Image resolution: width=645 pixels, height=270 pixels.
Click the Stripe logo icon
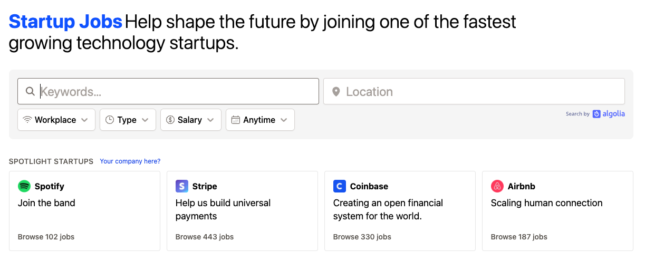tap(182, 186)
